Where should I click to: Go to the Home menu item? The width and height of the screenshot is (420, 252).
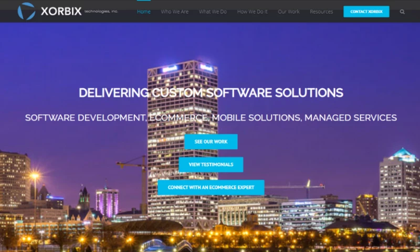[143, 12]
